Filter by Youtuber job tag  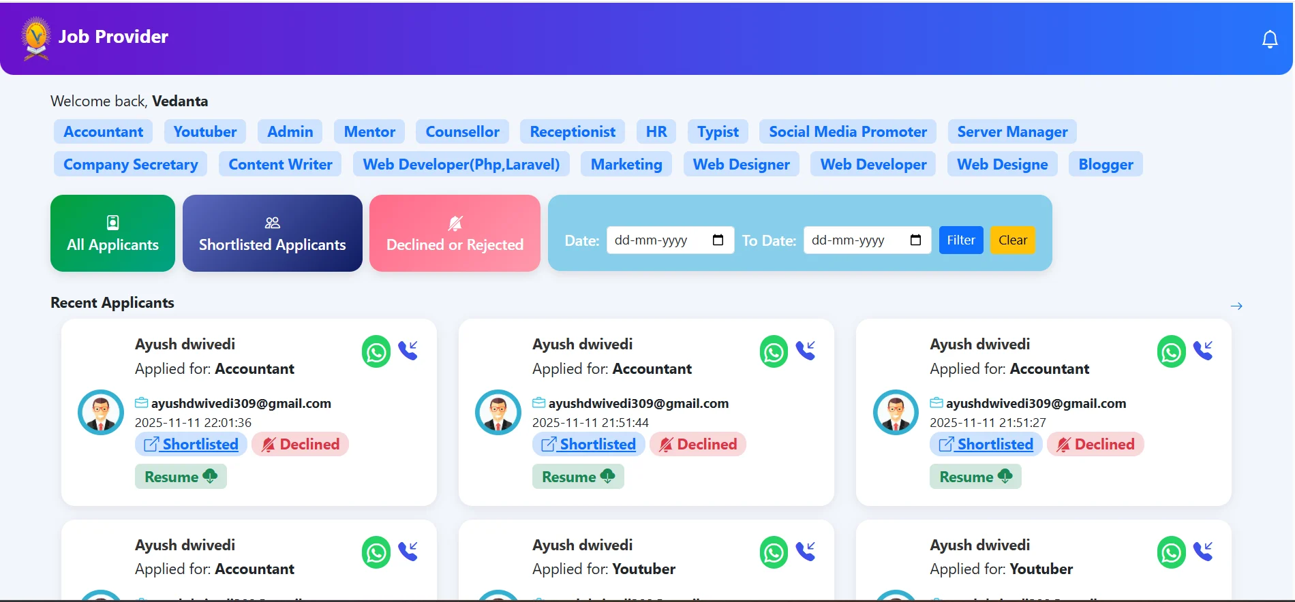click(205, 131)
